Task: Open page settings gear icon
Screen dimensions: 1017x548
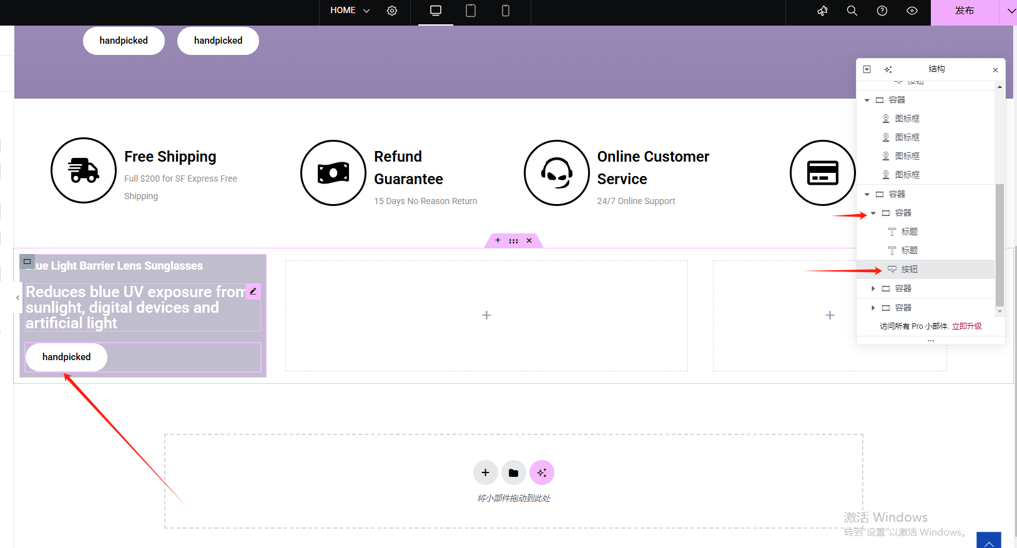Action: (x=392, y=11)
